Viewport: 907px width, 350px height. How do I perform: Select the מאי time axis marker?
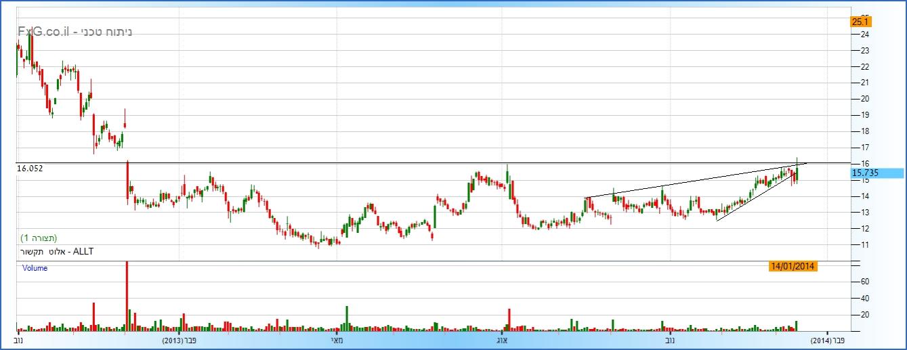(x=337, y=341)
